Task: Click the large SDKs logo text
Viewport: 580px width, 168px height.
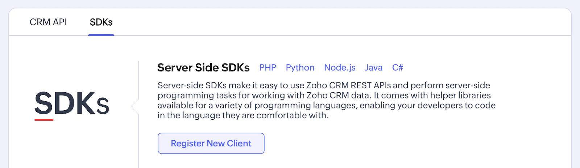Action: click(x=71, y=104)
